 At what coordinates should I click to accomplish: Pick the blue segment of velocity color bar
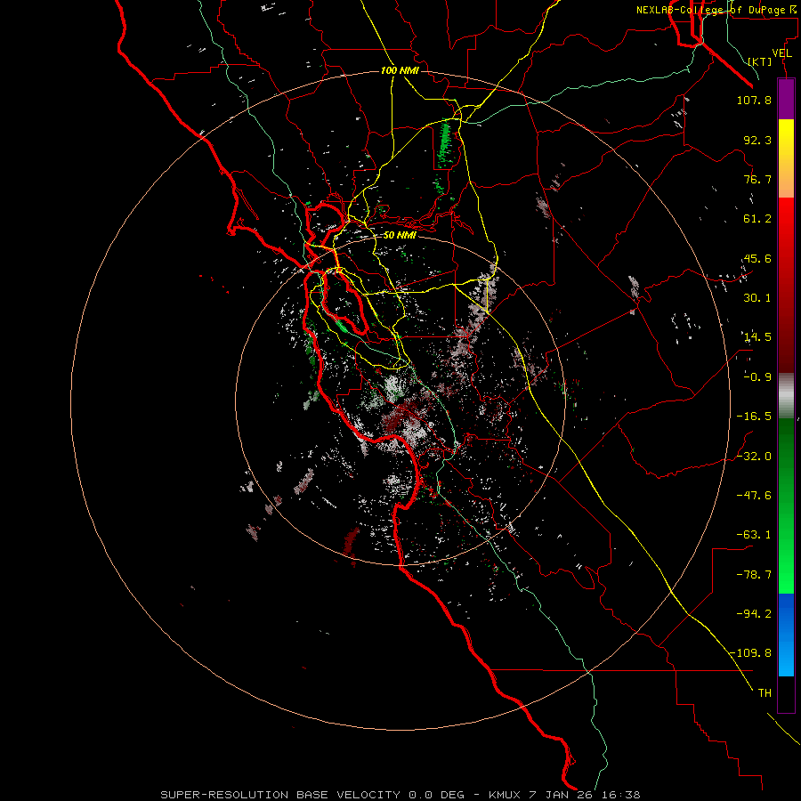(x=786, y=635)
